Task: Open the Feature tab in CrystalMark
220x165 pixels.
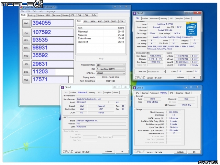Action: 57,15
